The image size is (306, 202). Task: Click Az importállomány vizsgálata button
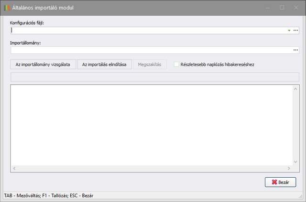click(43, 64)
